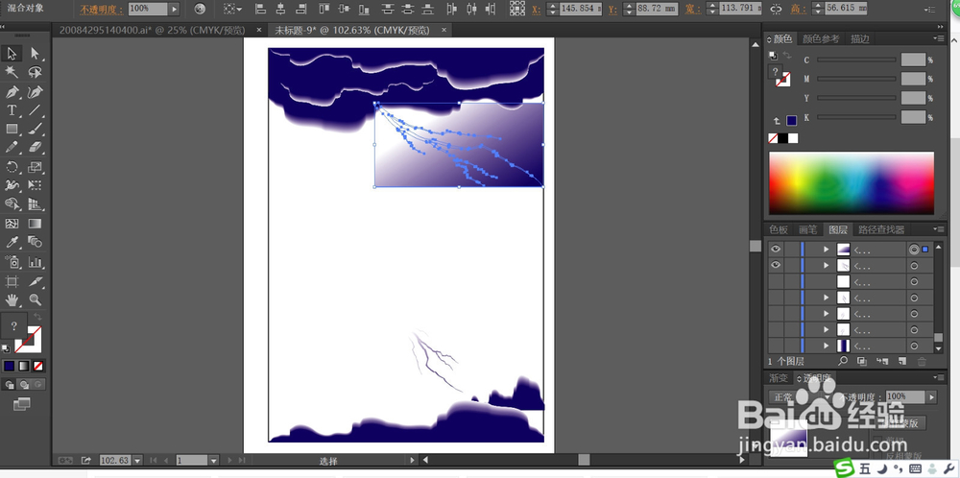
Task: Pick a color from the CMYK spectrum
Action: coord(851,183)
